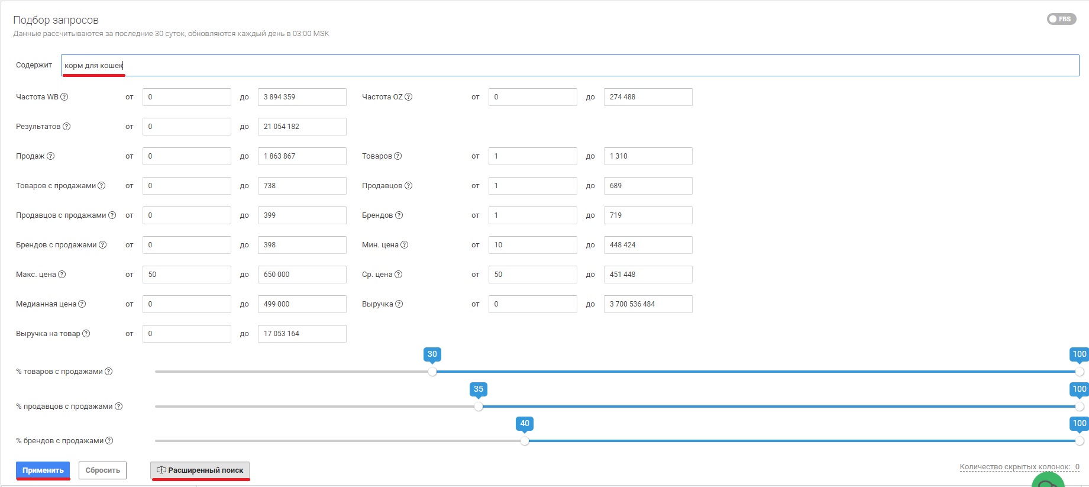
Task: Toggle the FBS switch
Action: (1061, 19)
